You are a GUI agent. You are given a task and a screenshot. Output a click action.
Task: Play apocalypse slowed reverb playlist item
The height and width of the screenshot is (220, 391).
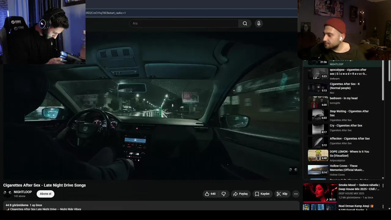click(345, 74)
